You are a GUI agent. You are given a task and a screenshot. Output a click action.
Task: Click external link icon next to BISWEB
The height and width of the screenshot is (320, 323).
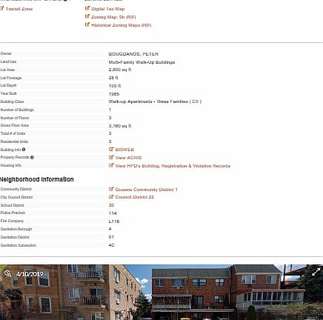pyautogui.click(x=111, y=149)
